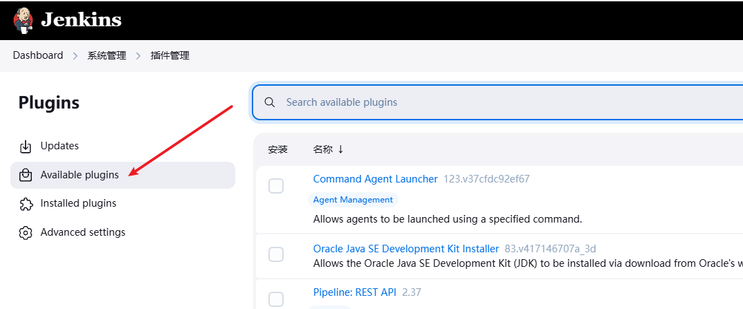Check the Command Agent Launcher checkbox
Image resolution: width=743 pixels, height=309 pixels.
276,186
